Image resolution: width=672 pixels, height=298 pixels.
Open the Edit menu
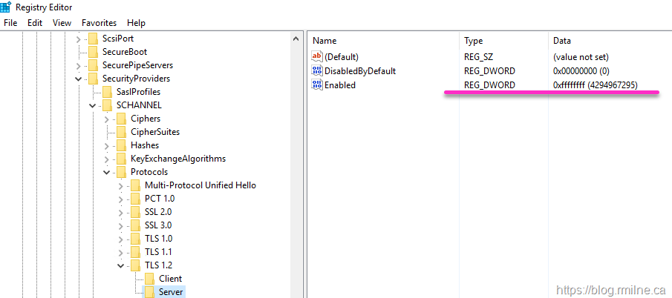pyautogui.click(x=35, y=23)
